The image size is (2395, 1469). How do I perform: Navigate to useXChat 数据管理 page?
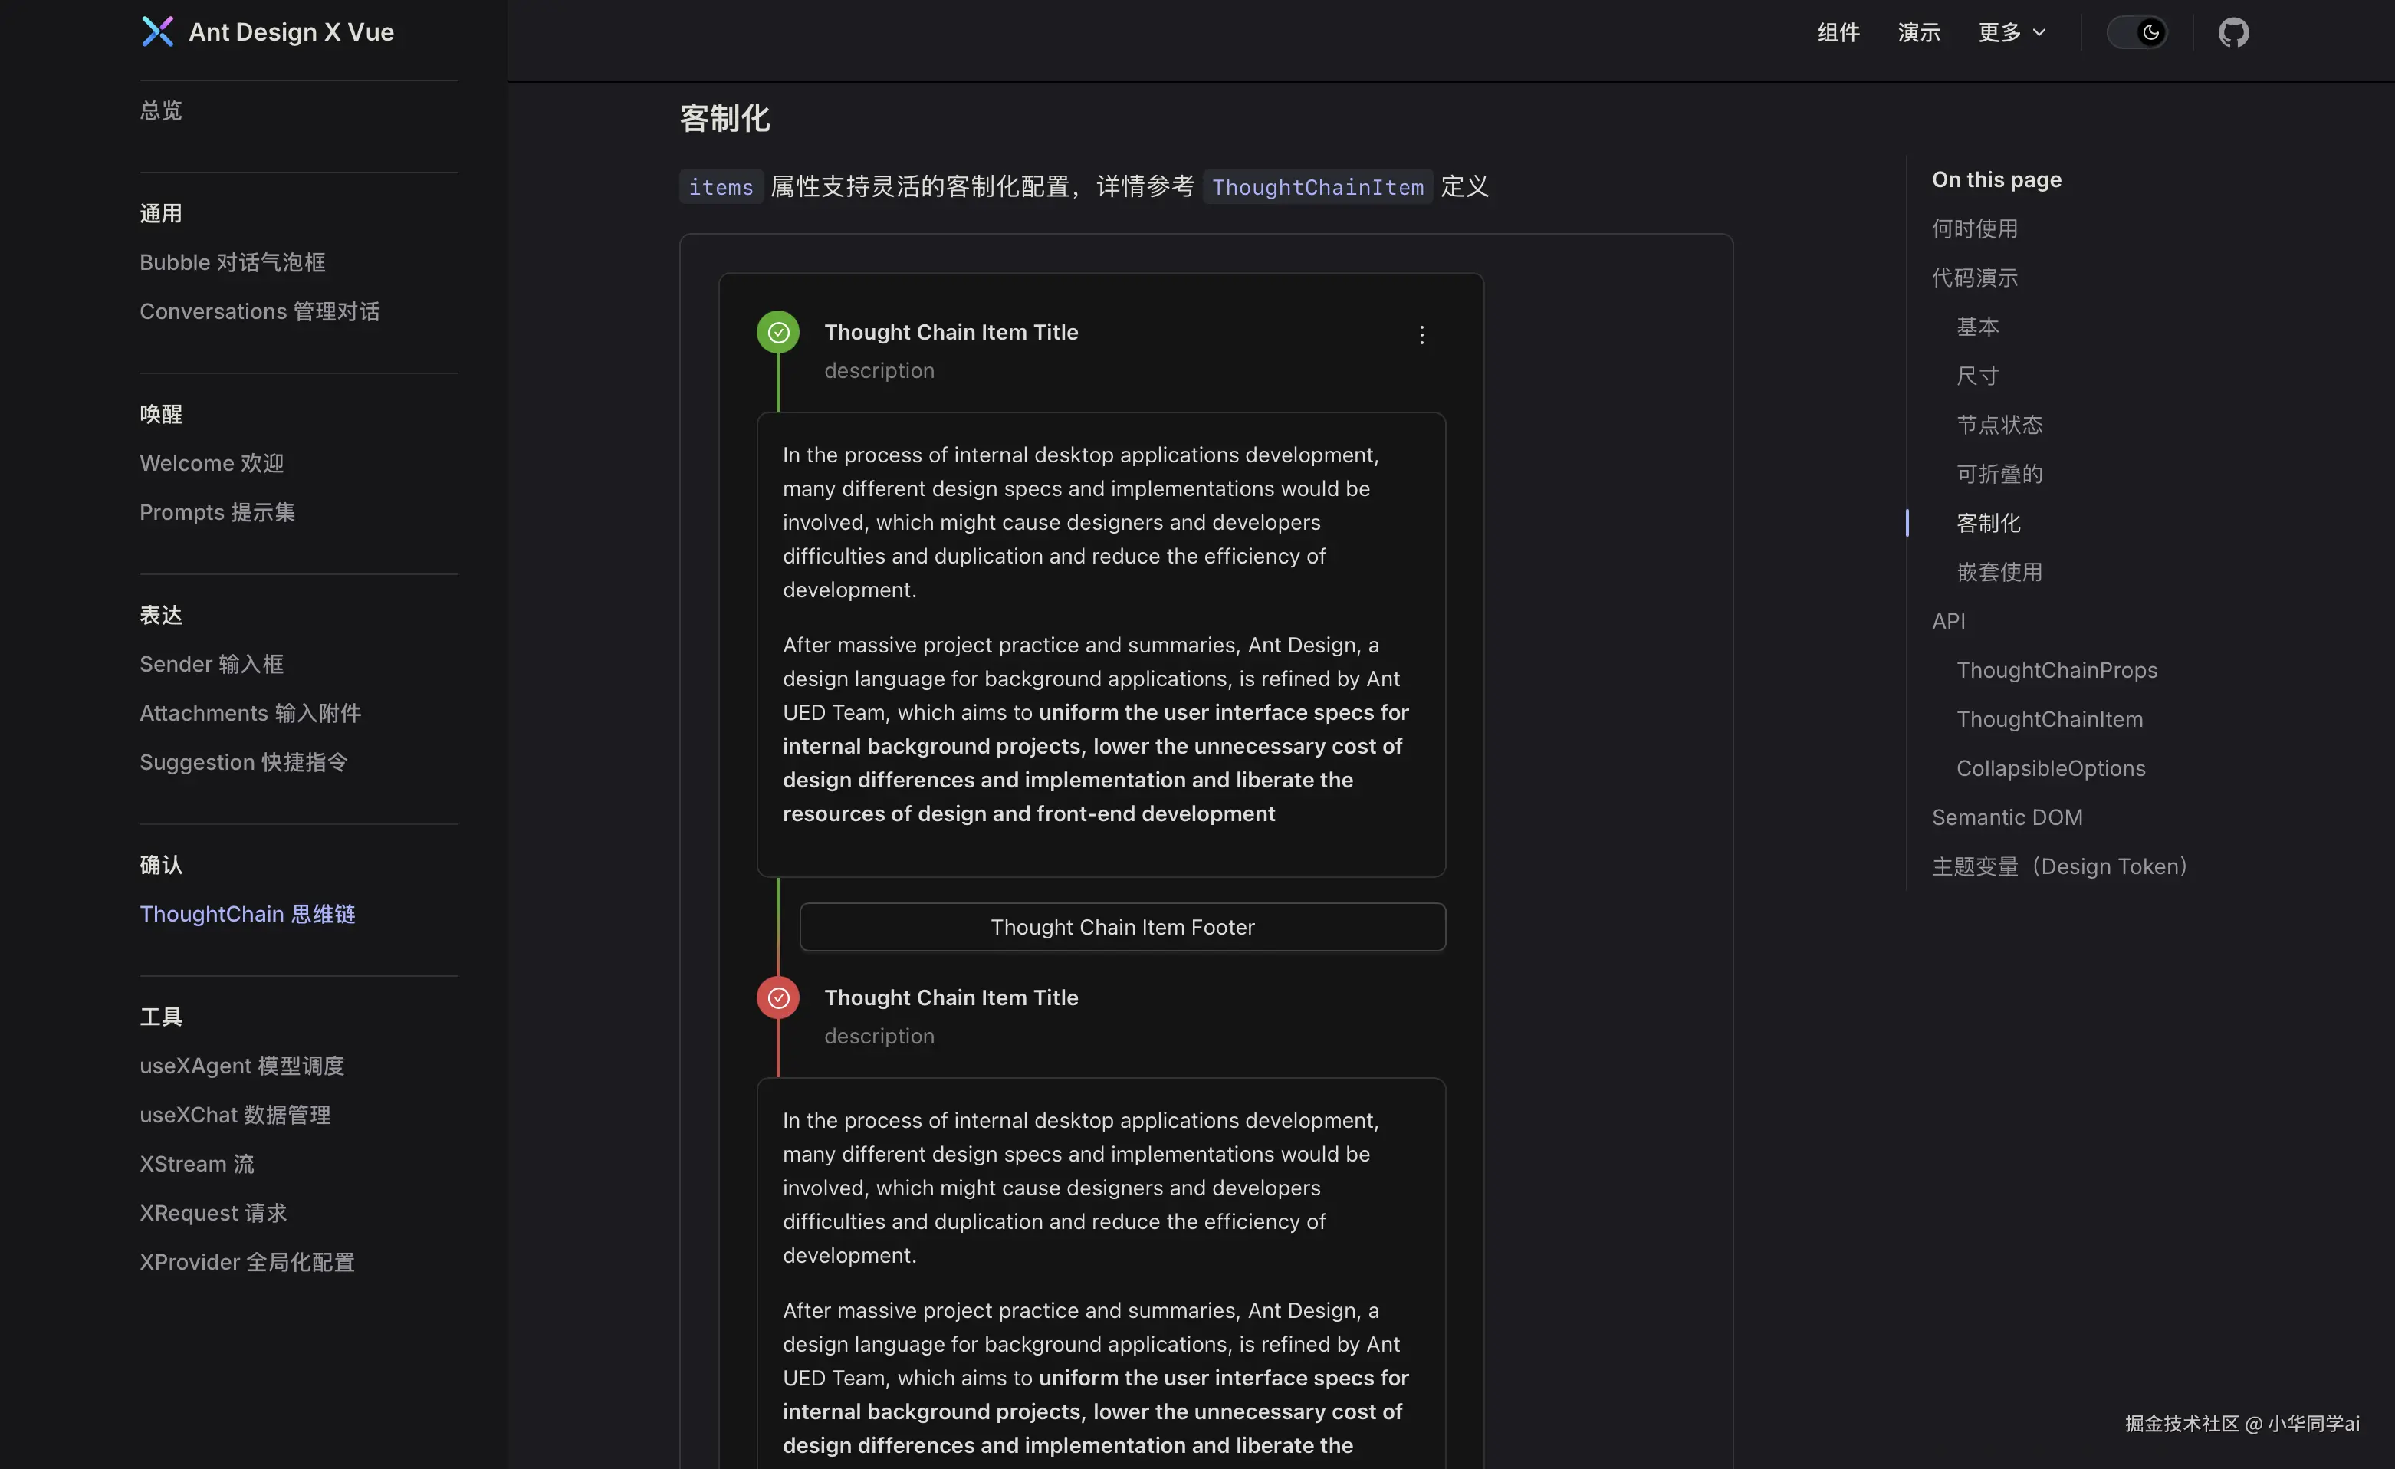pos(235,1115)
